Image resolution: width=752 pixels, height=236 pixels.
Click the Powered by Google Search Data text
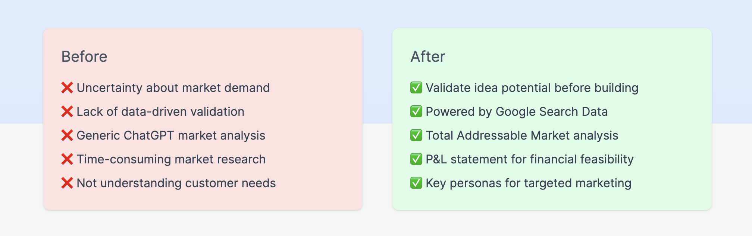(x=517, y=112)
